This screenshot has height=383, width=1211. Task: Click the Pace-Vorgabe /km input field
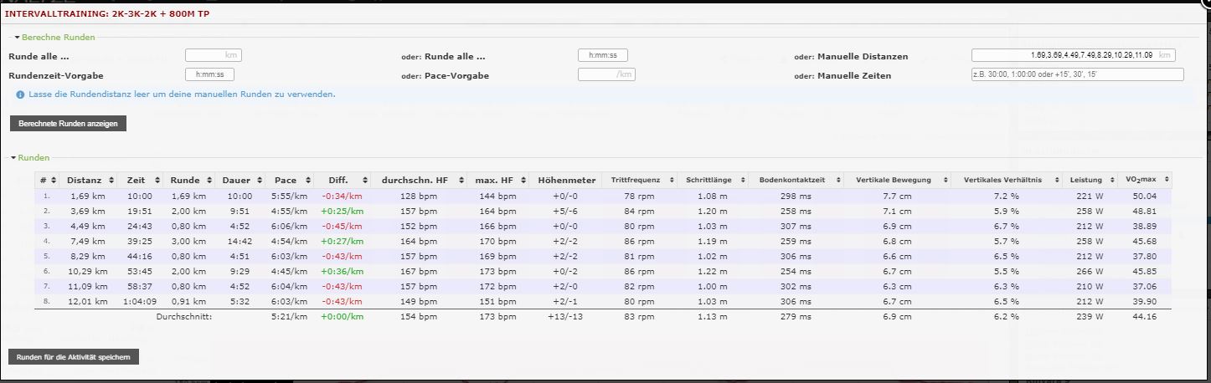(x=606, y=74)
